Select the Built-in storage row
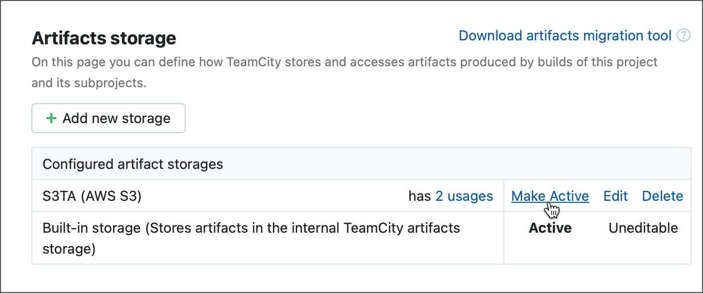The width and height of the screenshot is (703, 293). click(x=199, y=238)
